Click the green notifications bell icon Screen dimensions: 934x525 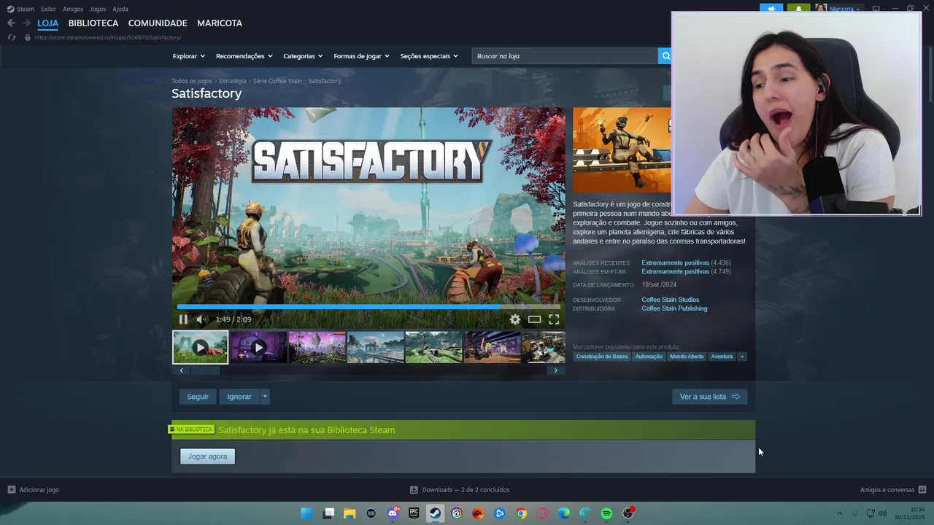coord(798,9)
